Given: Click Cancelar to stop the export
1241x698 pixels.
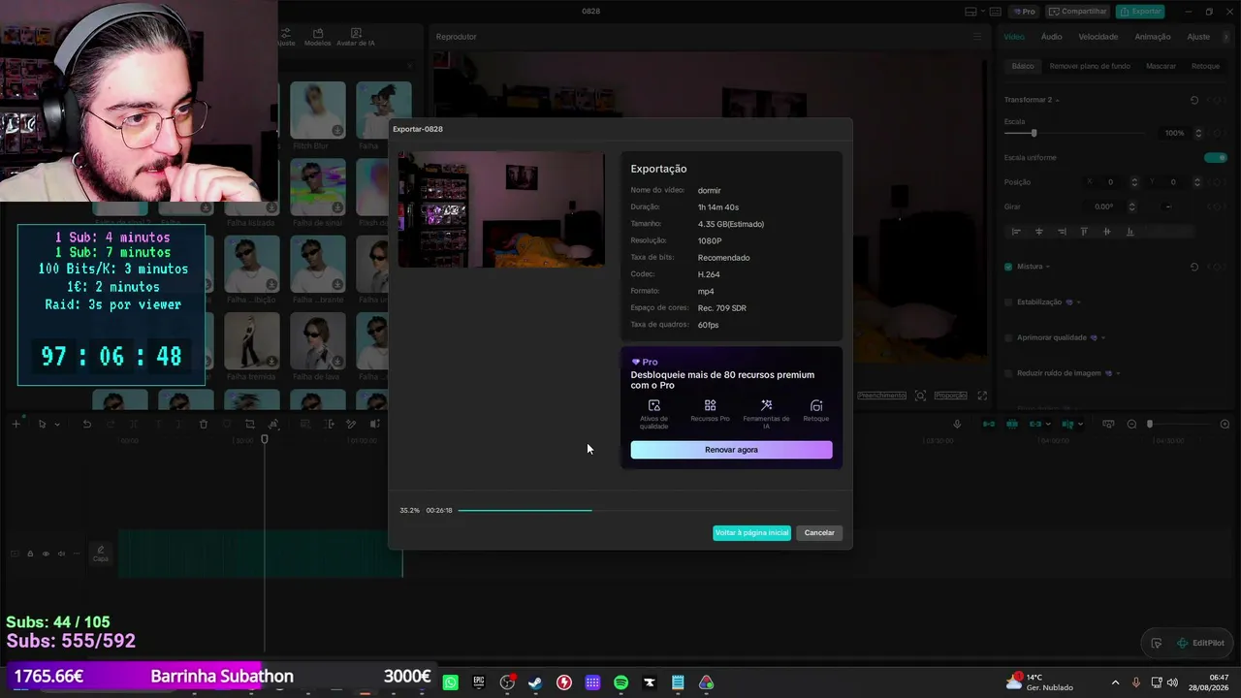Looking at the screenshot, I should pyautogui.click(x=819, y=533).
